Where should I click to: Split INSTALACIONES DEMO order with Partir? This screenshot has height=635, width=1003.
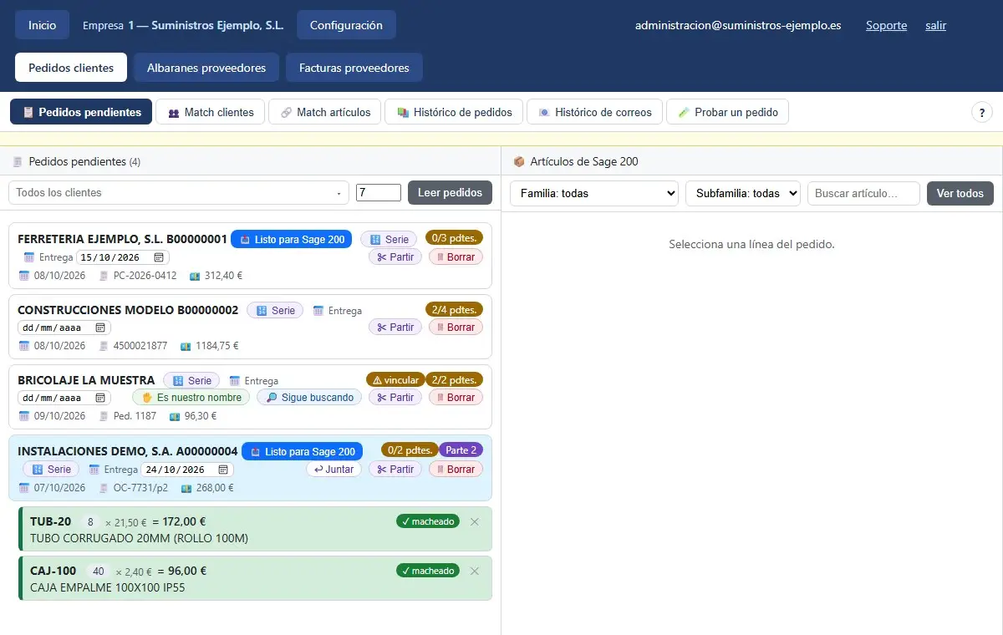tap(395, 470)
